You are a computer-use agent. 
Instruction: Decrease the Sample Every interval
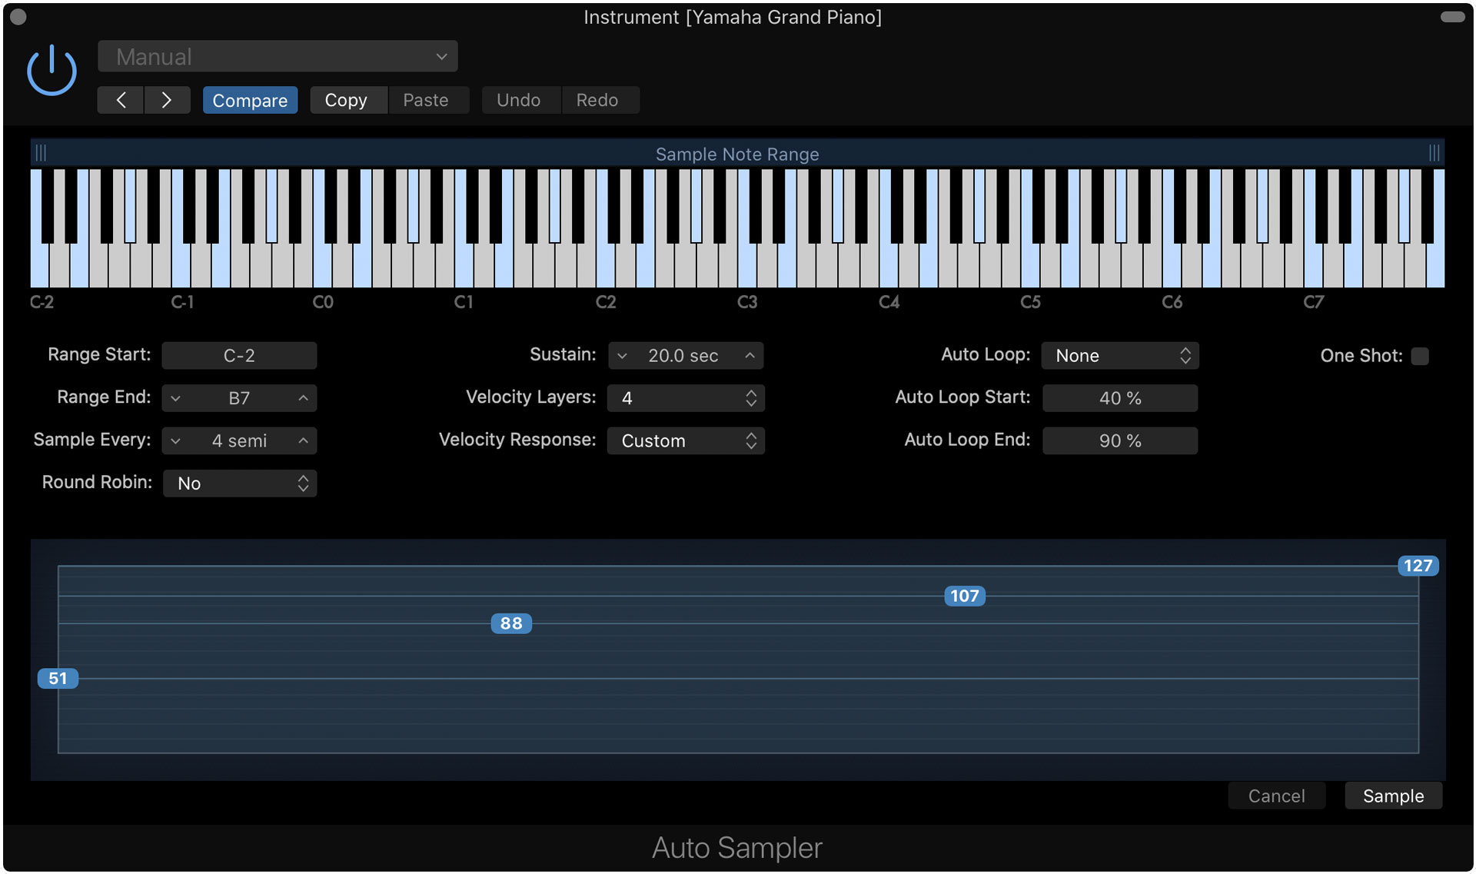[x=176, y=440]
